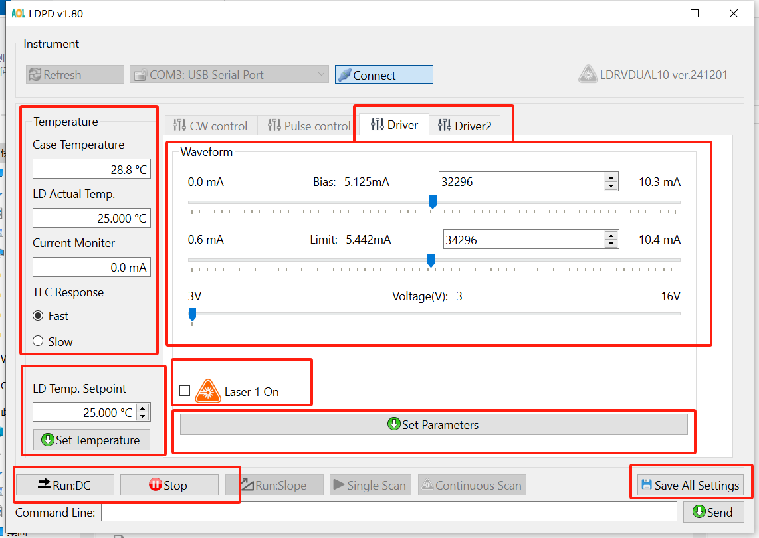The width and height of the screenshot is (759, 538).
Task: Decrease Limit value with down stepper arrow
Action: coord(611,244)
